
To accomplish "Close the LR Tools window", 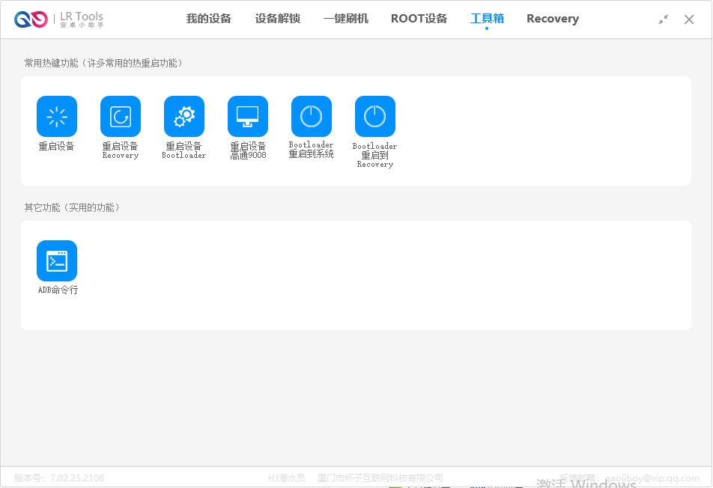I will (689, 19).
